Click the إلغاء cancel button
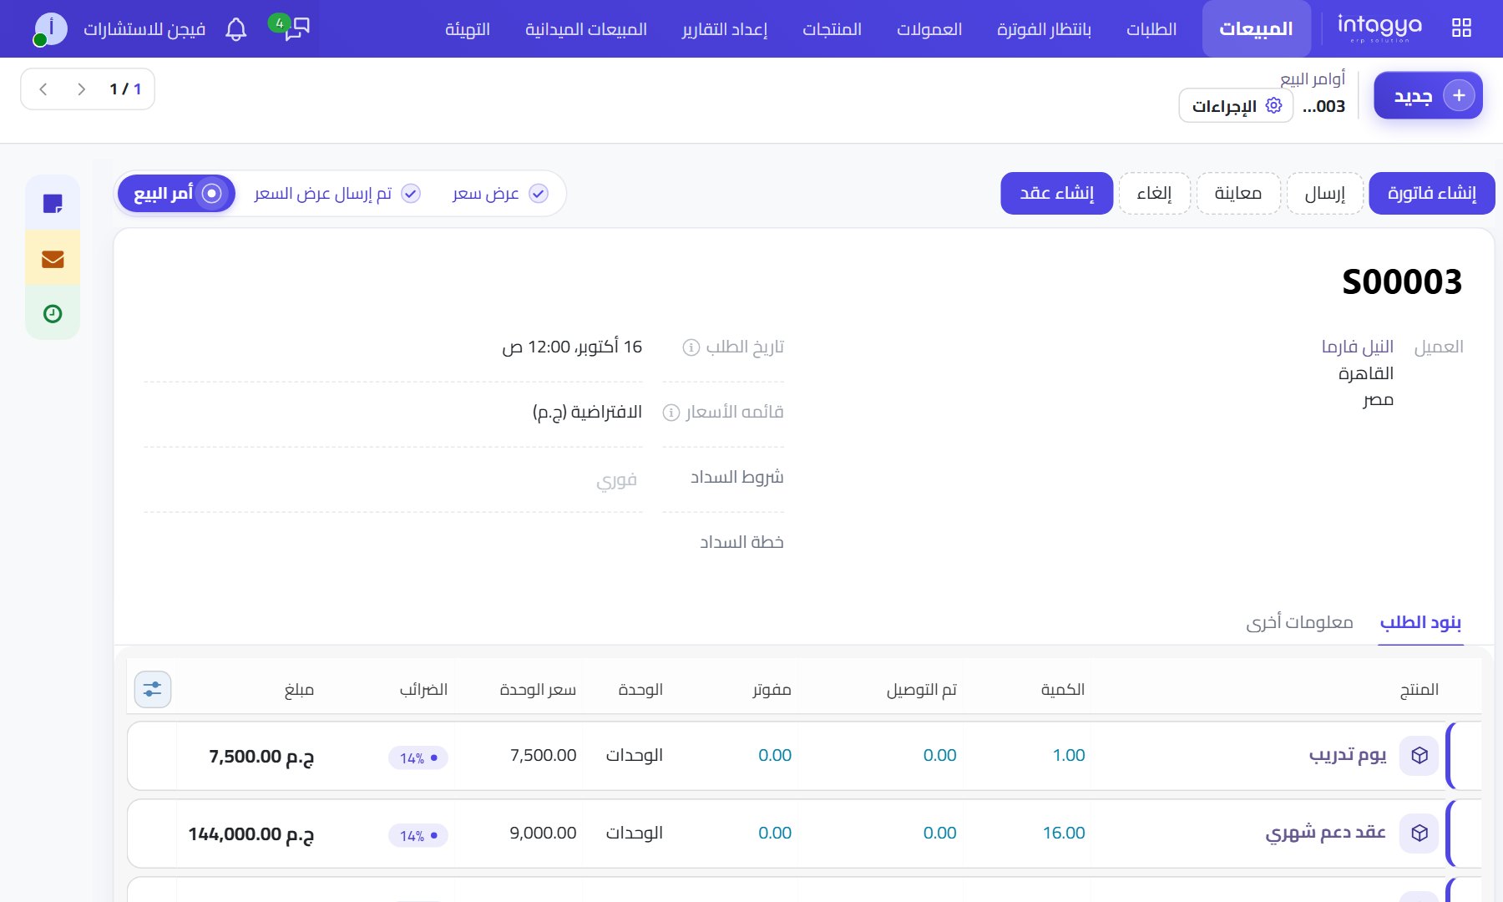Image resolution: width=1503 pixels, height=902 pixels. pyautogui.click(x=1155, y=194)
